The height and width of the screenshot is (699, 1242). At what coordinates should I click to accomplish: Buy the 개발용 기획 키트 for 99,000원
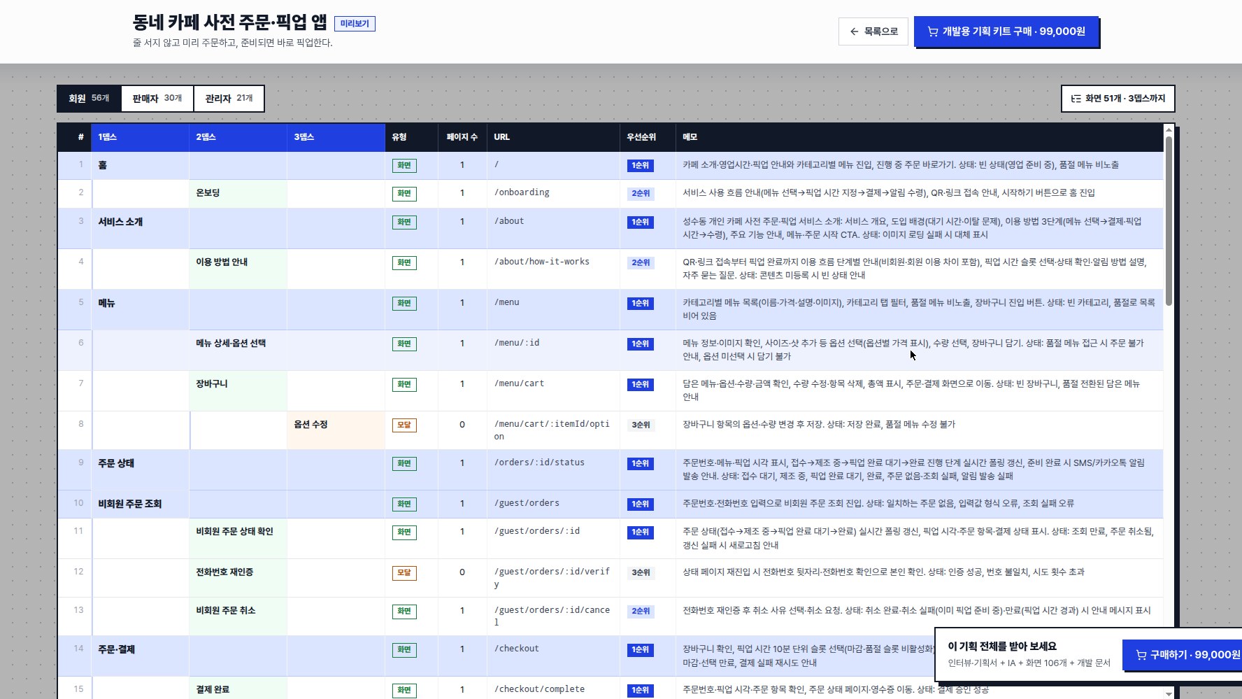(x=1006, y=31)
